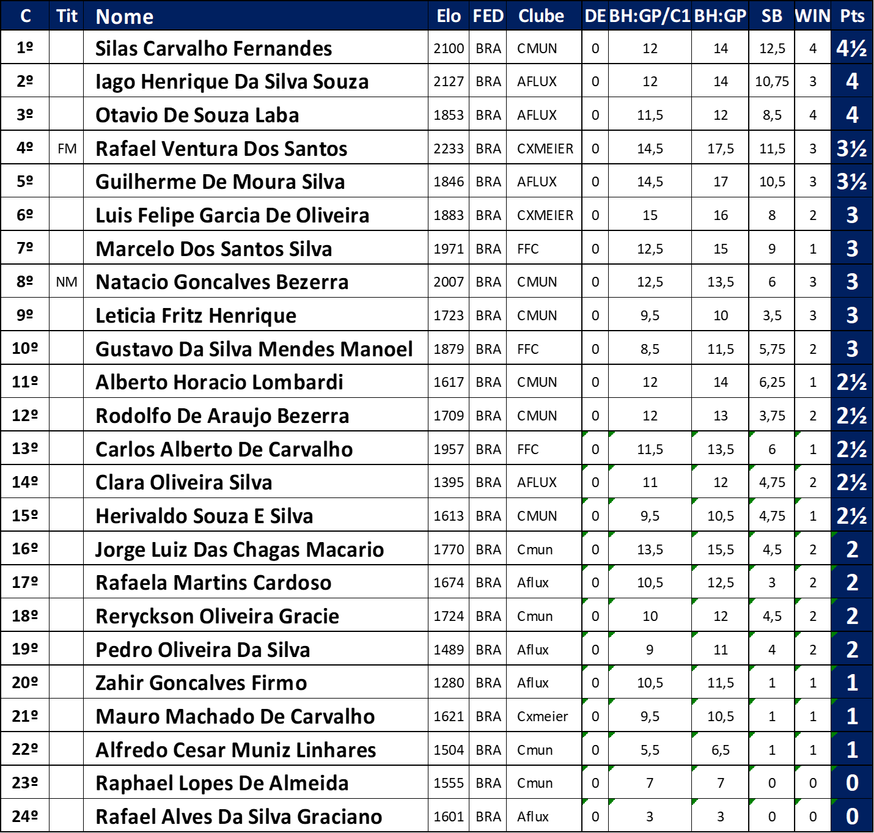Select the last Pts cell showing 2
Viewport: 874px width, 833px height.
[852, 649]
